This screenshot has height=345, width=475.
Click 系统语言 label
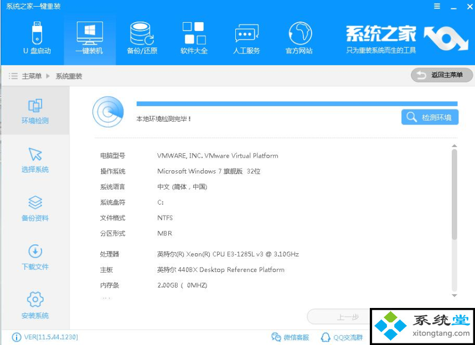pyautogui.click(x=112, y=187)
